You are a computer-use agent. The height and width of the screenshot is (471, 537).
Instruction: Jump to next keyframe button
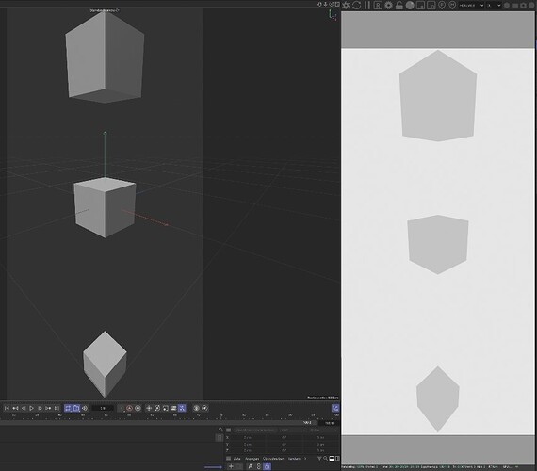(48, 408)
